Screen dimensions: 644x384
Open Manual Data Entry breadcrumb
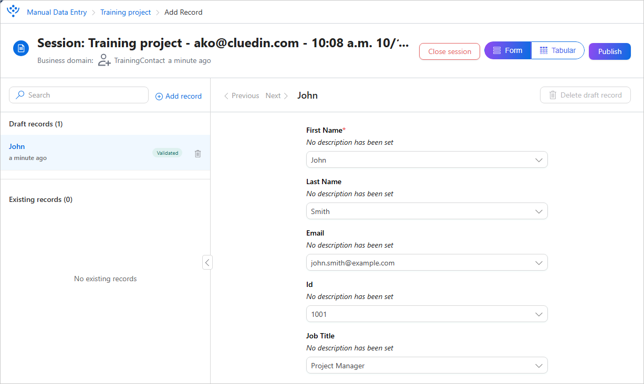[57, 12]
